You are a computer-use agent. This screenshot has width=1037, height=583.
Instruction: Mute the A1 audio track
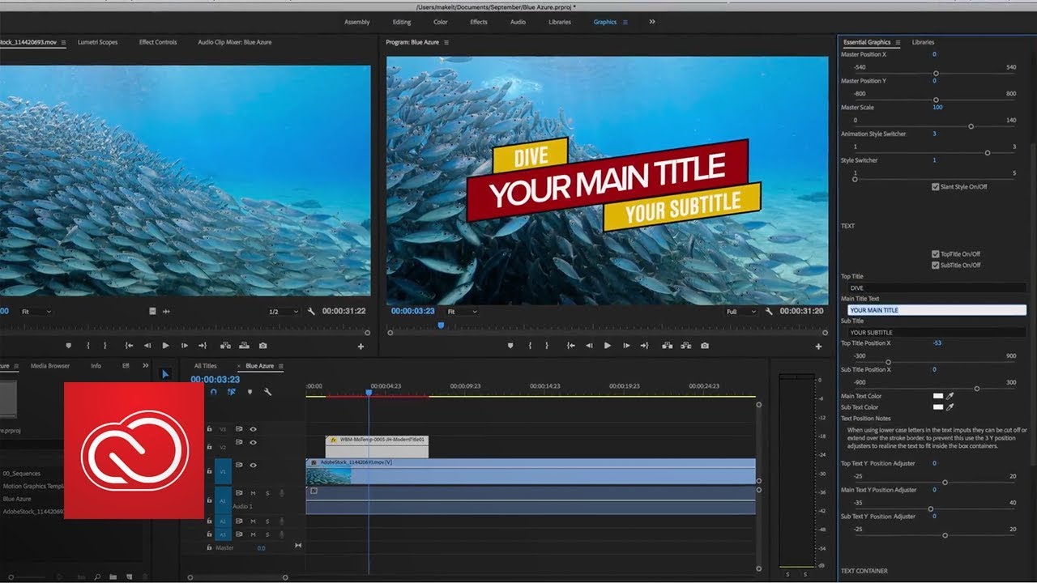point(252,492)
